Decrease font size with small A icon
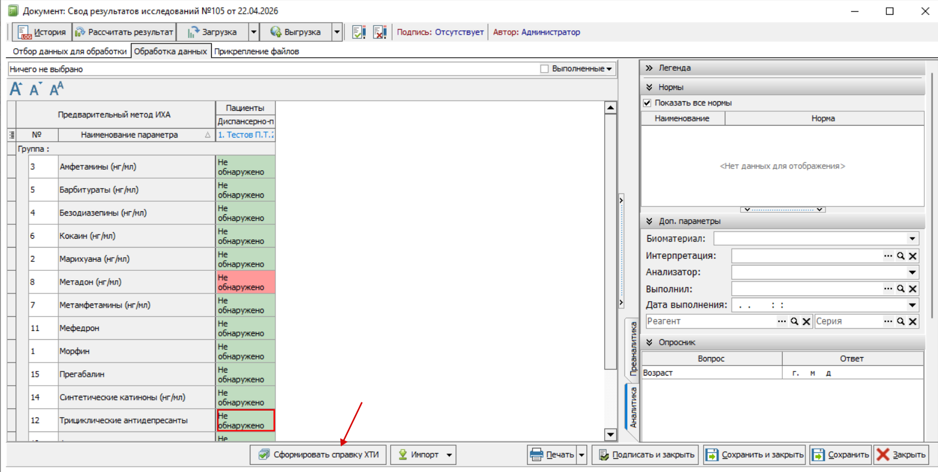The image size is (938, 472). 35,90
